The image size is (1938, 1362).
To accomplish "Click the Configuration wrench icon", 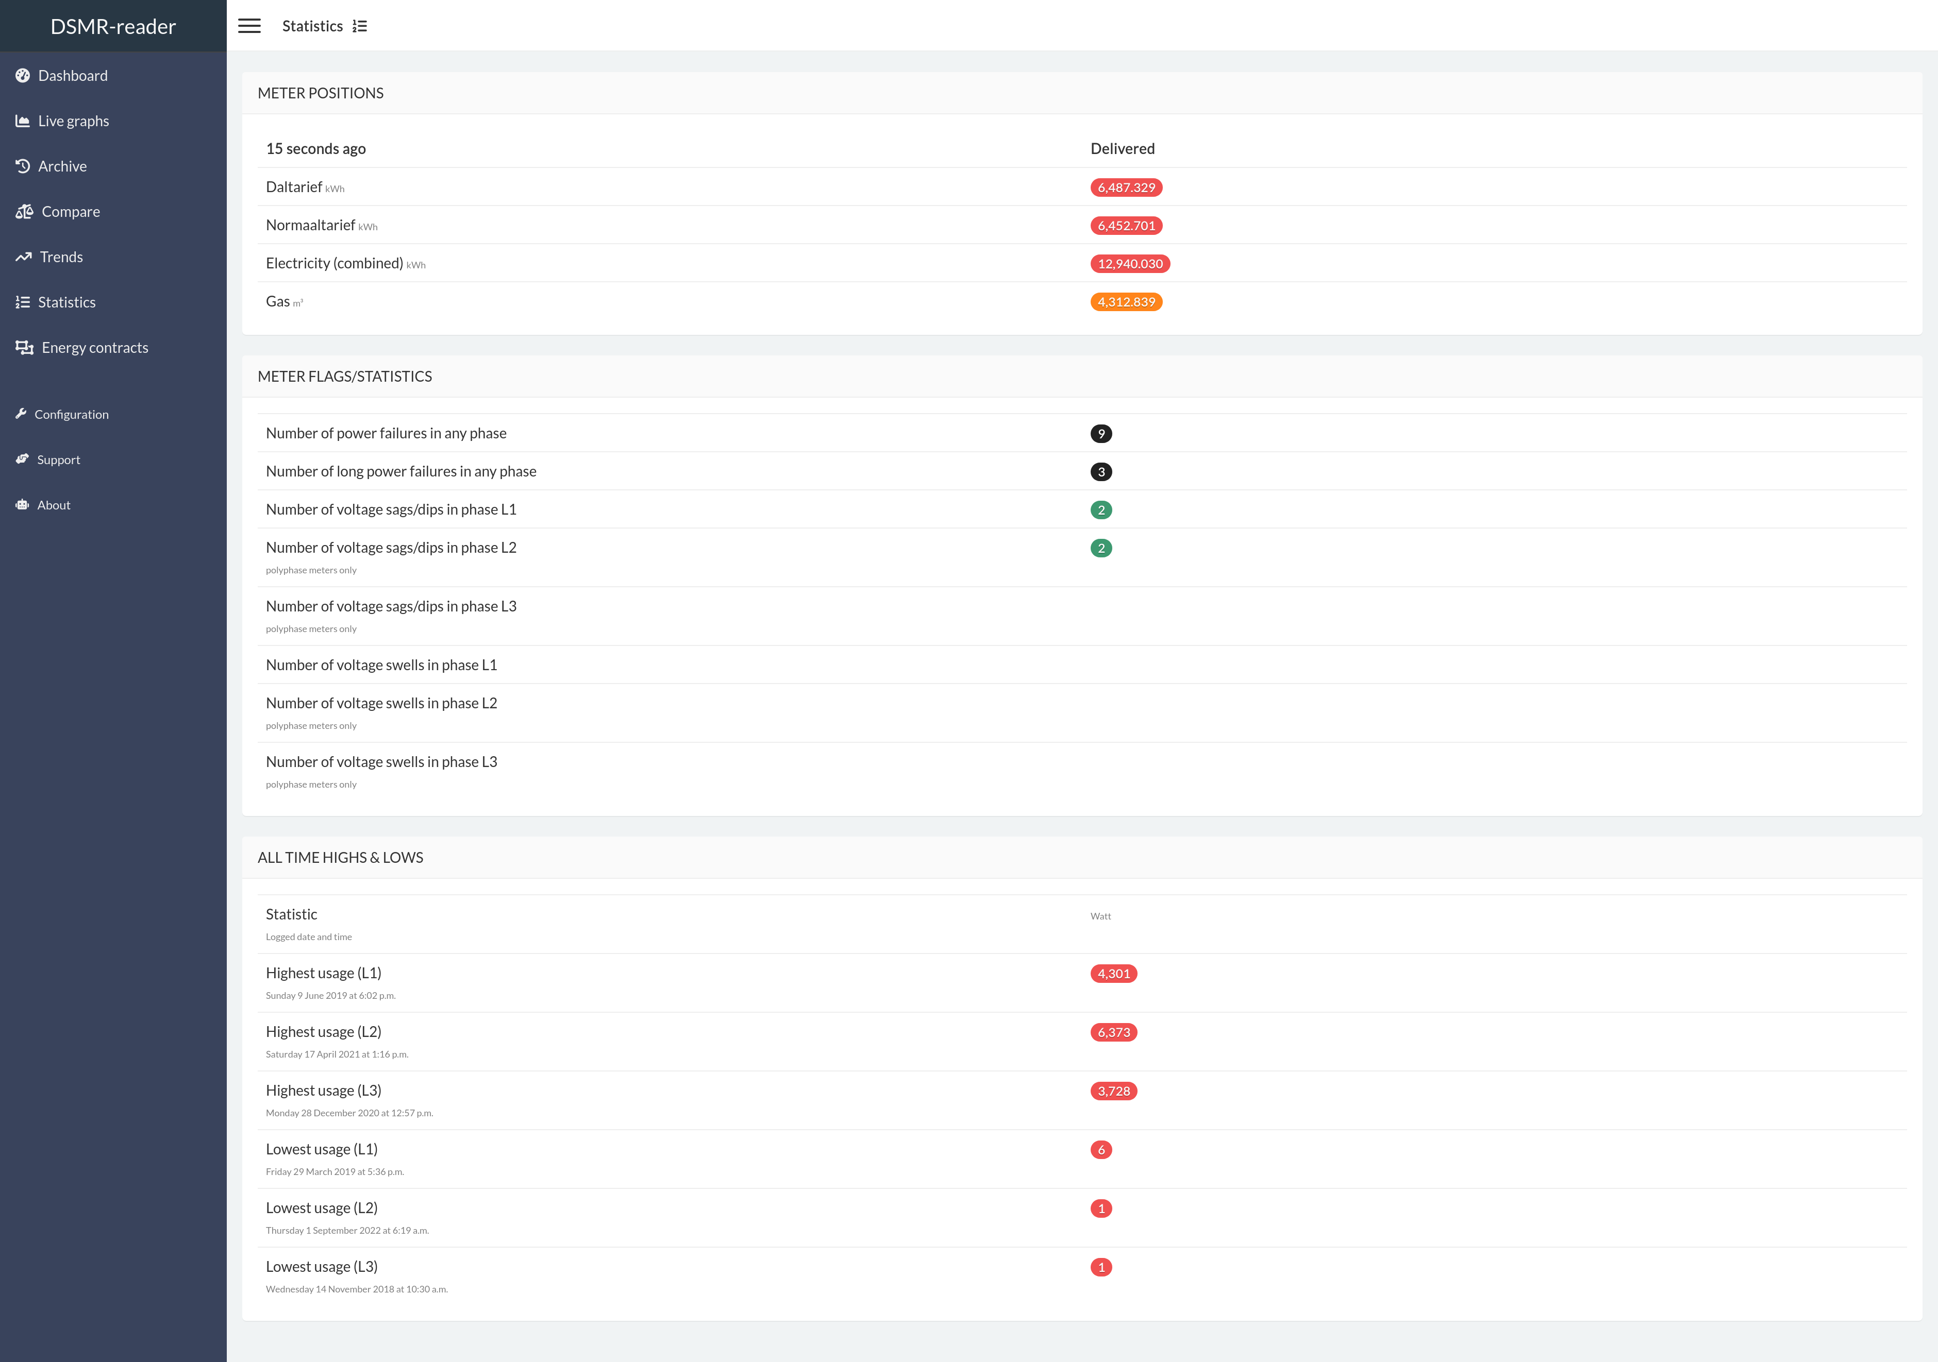I will point(21,413).
